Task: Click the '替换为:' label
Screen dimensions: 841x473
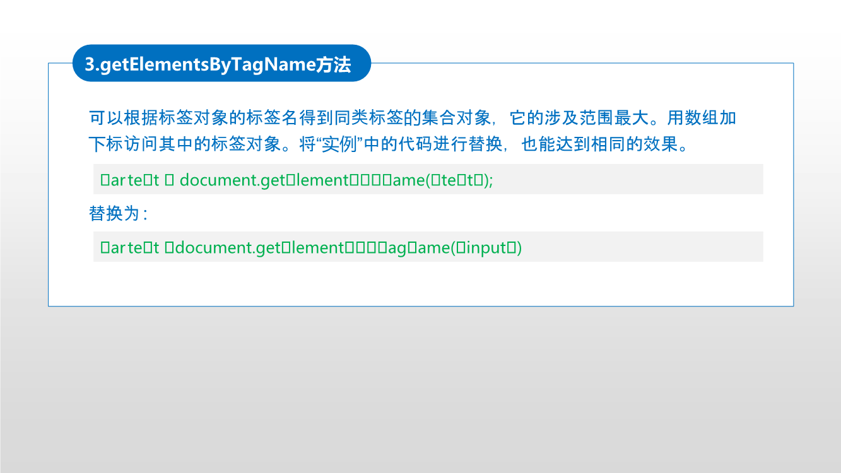Action: tap(118, 213)
